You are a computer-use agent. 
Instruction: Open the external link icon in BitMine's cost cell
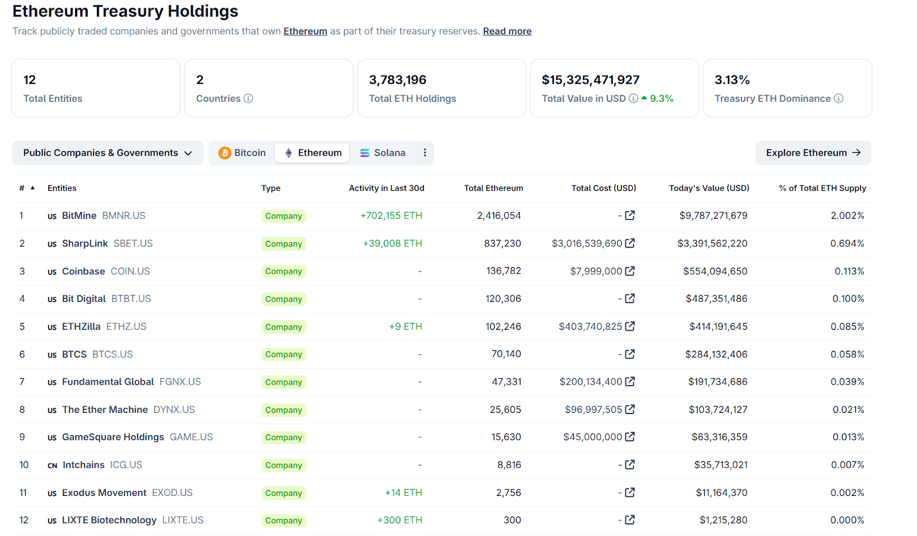coord(630,215)
